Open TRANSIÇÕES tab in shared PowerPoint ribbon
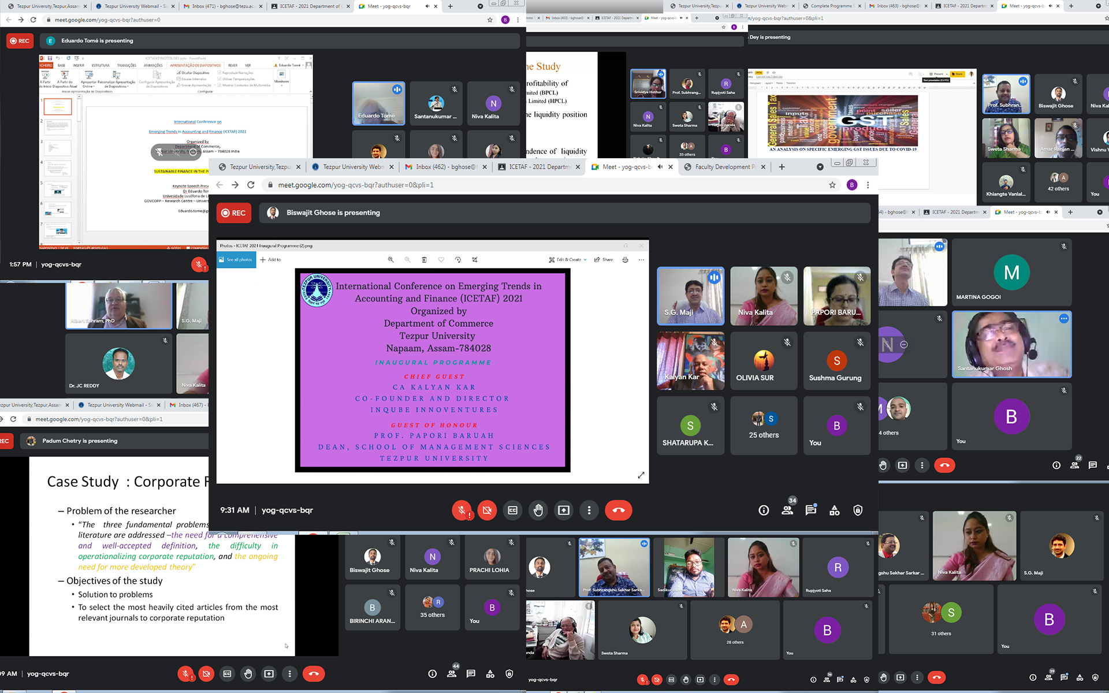The image size is (1109, 693). tap(126, 65)
